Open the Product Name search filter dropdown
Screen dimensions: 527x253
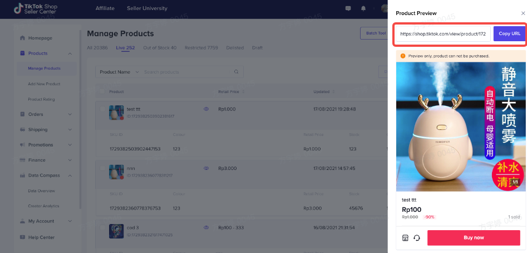pyautogui.click(x=118, y=72)
